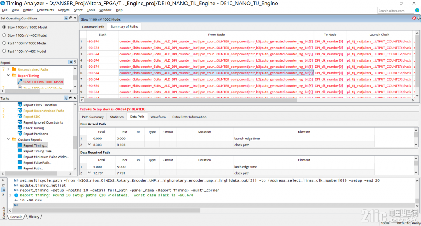Click the Report Minimum Pulse Width... icon
Screen dimensions: 421x226
(19, 157)
